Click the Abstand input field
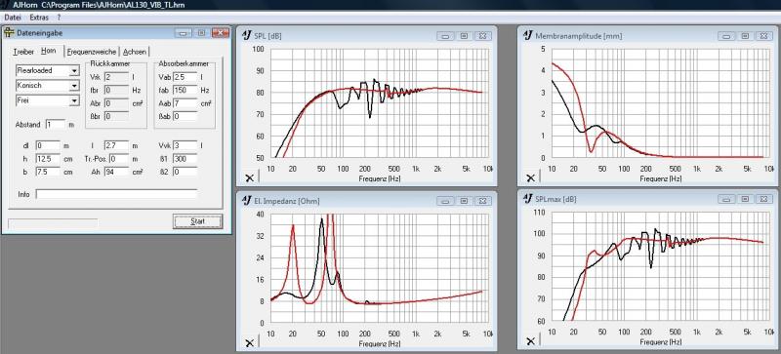The image size is (781, 354). click(56, 125)
